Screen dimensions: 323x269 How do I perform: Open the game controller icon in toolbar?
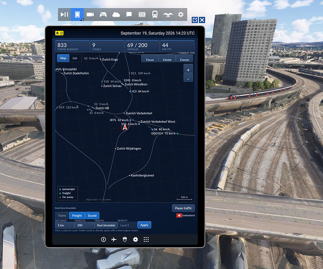(x=103, y=15)
